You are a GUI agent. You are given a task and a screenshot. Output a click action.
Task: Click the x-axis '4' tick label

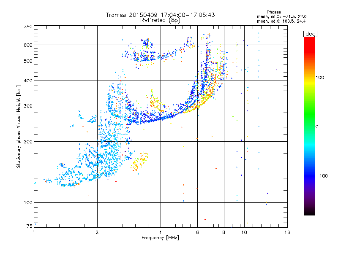point(161,232)
